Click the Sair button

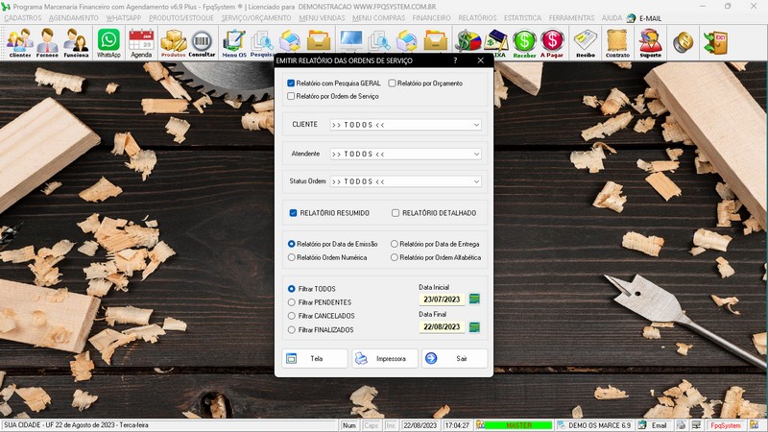(x=454, y=358)
